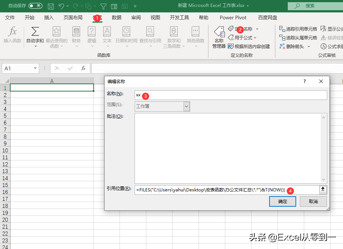Open the 其他函数 icon

coord(195,31)
